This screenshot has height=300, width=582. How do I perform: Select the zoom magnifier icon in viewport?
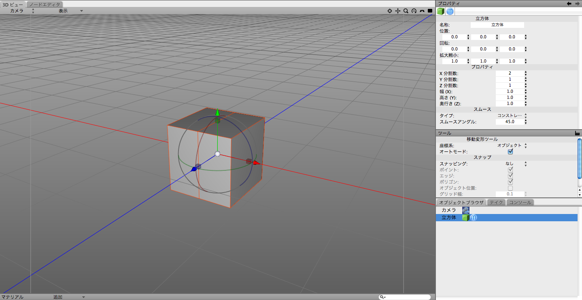tap(406, 11)
